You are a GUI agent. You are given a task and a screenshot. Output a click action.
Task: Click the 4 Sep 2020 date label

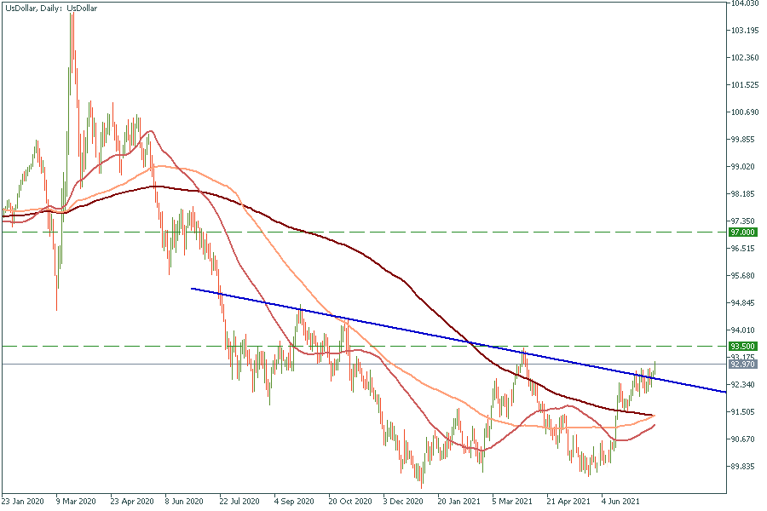tap(295, 502)
